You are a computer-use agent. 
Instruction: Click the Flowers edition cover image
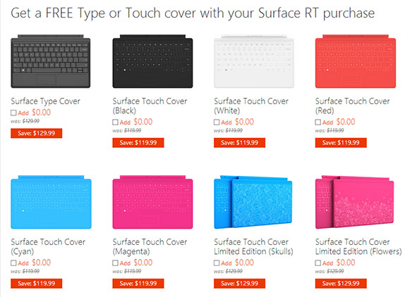pos(355,202)
